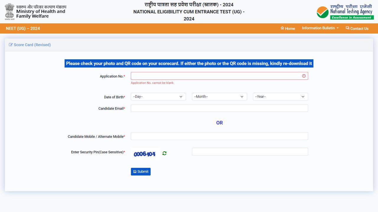This screenshot has width=378, height=212.
Task: Focus the Application No. input
Action: click(x=219, y=76)
